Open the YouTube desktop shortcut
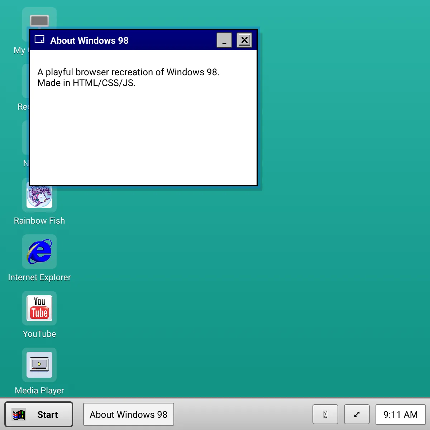 click(39, 308)
